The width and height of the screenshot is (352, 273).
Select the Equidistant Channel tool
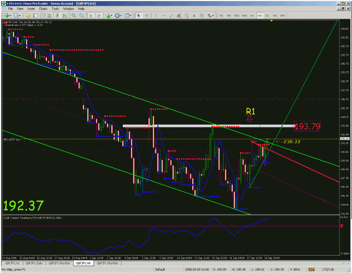(179, 16)
